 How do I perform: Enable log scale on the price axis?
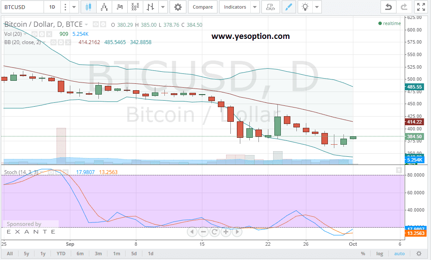click(x=379, y=254)
